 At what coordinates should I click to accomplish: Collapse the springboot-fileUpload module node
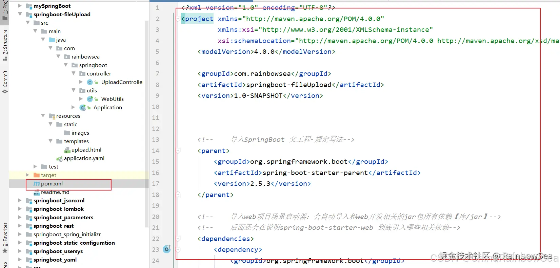20,14
